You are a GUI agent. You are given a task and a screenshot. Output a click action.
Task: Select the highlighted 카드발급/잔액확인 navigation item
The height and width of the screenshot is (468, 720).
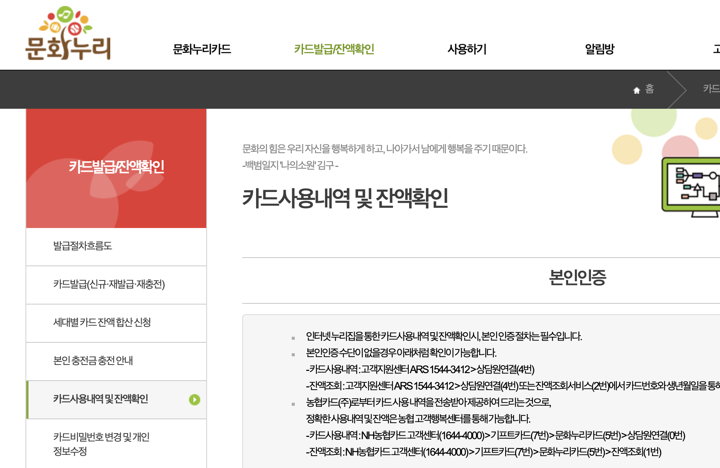click(x=335, y=49)
